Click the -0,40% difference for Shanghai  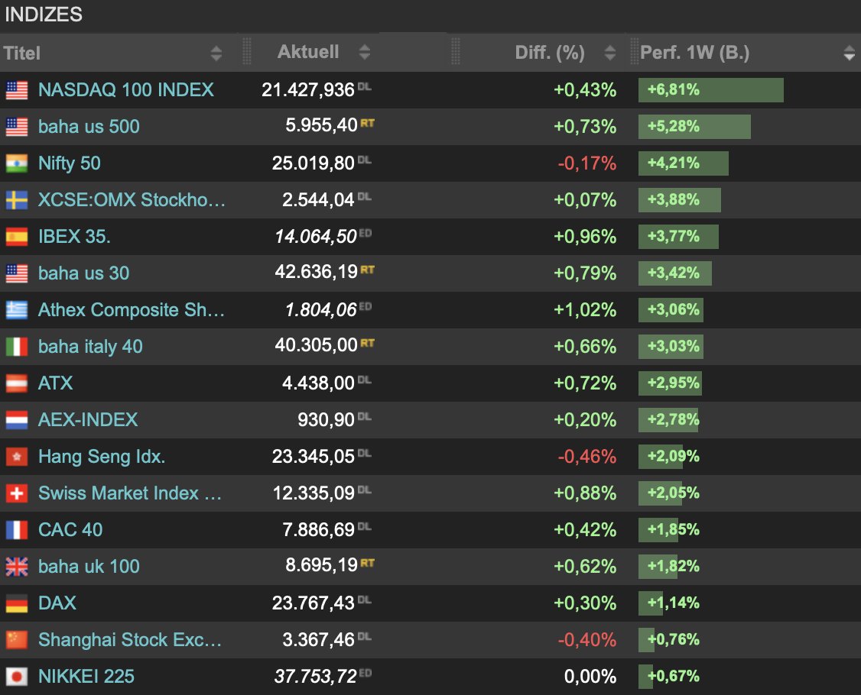coord(587,640)
